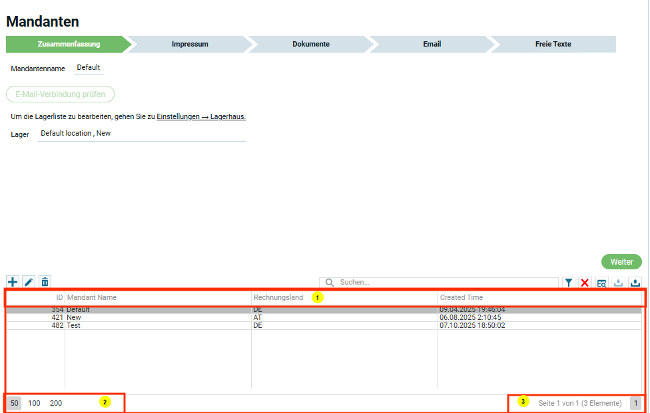Click the trash delete icon
The image size is (650, 413).
tap(45, 282)
